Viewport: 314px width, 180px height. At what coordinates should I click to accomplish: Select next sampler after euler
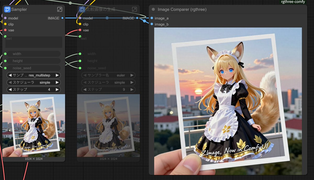(x=132, y=75)
